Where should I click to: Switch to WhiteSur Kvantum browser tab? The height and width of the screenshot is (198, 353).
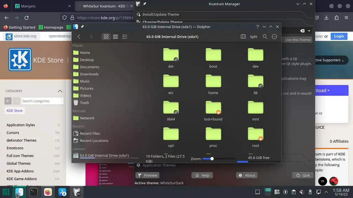[105, 6]
